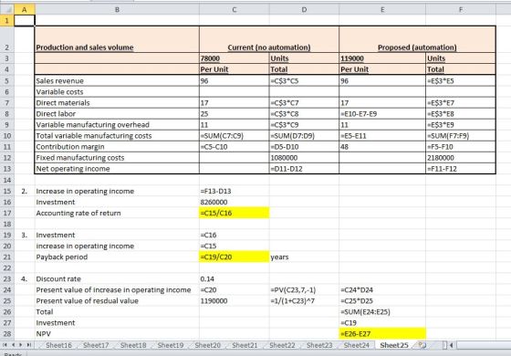Select the =E10-E7-E9 formula cell

[x=382, y=114]
